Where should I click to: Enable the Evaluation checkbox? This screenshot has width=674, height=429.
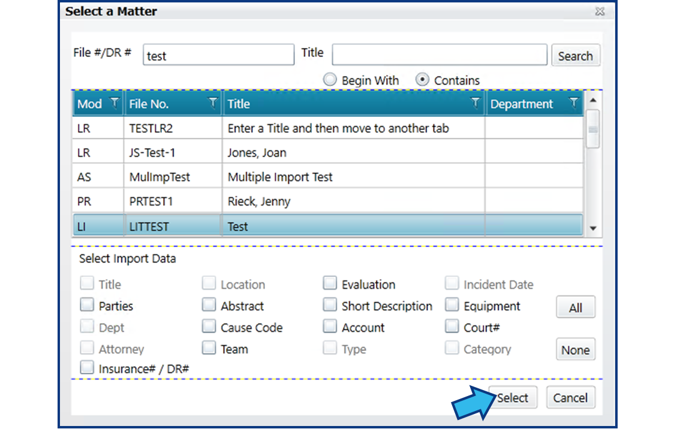(330, 283)
